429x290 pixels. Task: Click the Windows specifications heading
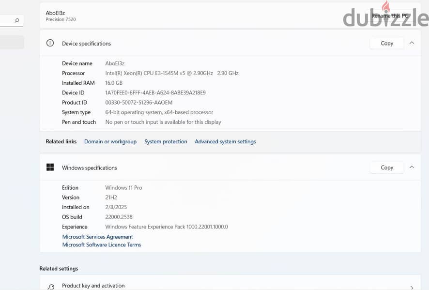90,168
